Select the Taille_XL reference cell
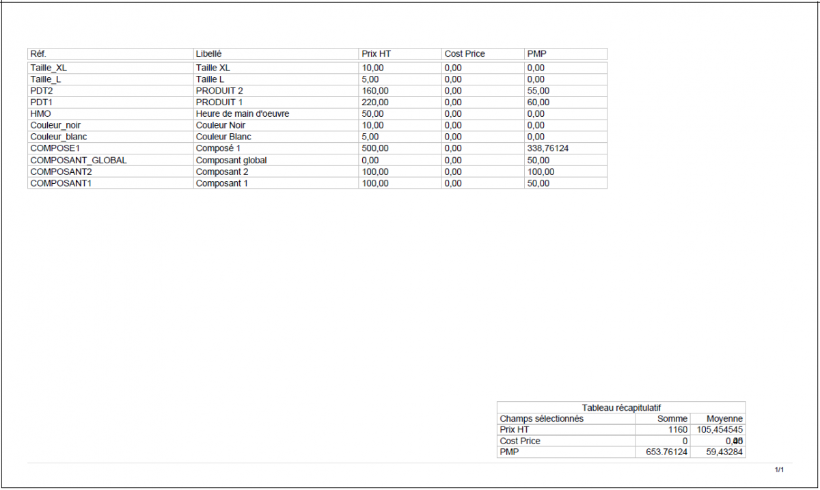This screenshot has width=820, height=490. pyautogui.click(x=49, y=68)
